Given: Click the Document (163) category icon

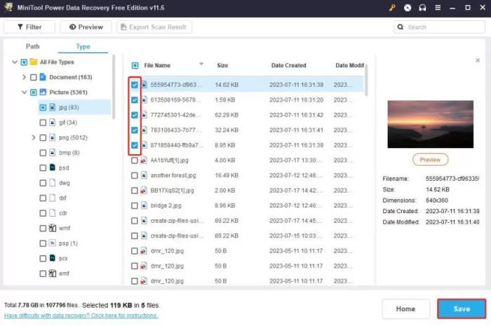Looking at the screenshot, I should click(43, 77).
